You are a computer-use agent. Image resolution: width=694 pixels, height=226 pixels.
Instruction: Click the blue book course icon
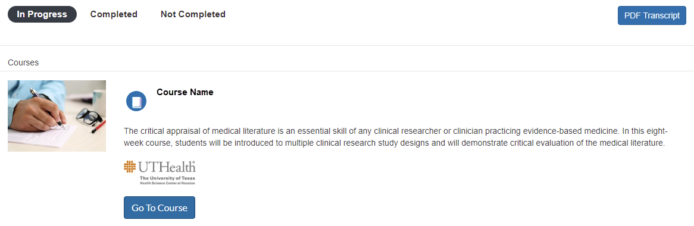pos(136,101)
